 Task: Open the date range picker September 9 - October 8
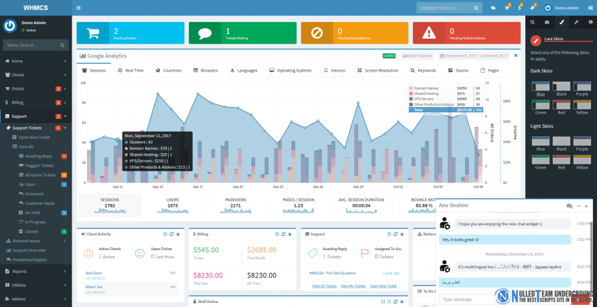pos(474,56)
